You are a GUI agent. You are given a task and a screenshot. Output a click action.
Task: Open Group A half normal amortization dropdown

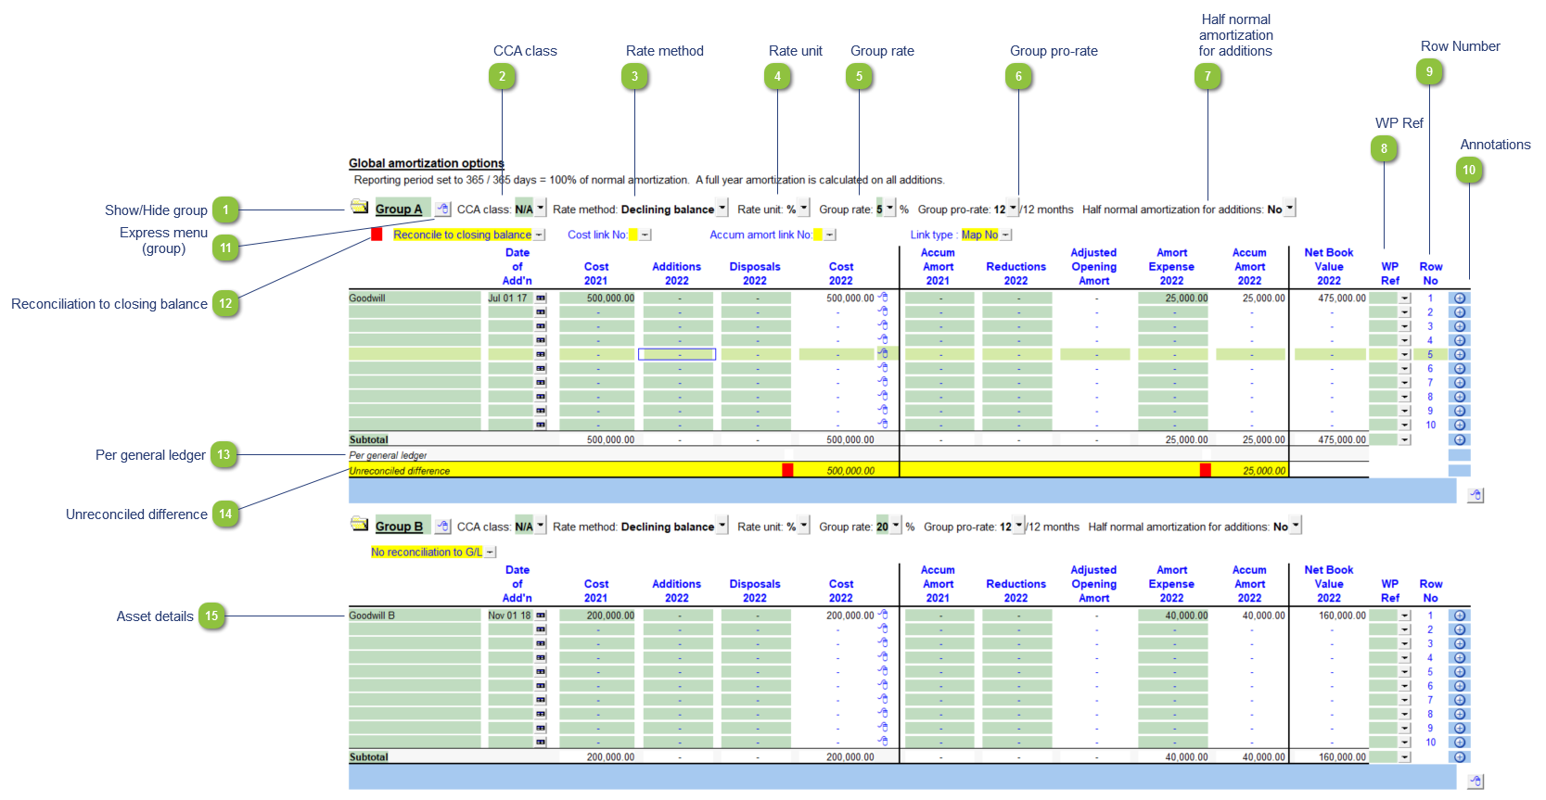coord(1289,209)
